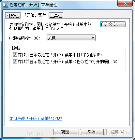The image size is (135, 140).
Task: Click the 任务栏和「开始」菜单属性 window title
Action: point(33,5)
